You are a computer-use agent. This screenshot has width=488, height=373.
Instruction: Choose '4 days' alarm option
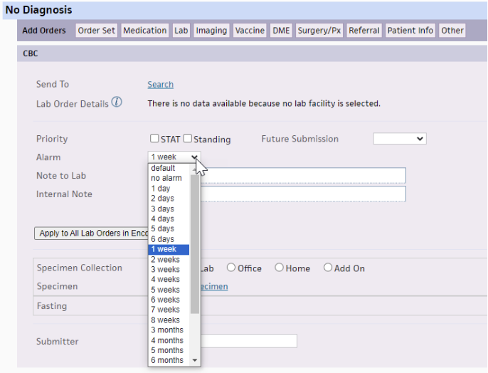point(169,219)
